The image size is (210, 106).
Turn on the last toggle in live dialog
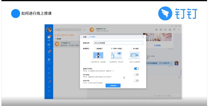point(136,81)
